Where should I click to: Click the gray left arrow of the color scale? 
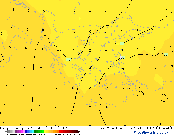coord(6,132)
